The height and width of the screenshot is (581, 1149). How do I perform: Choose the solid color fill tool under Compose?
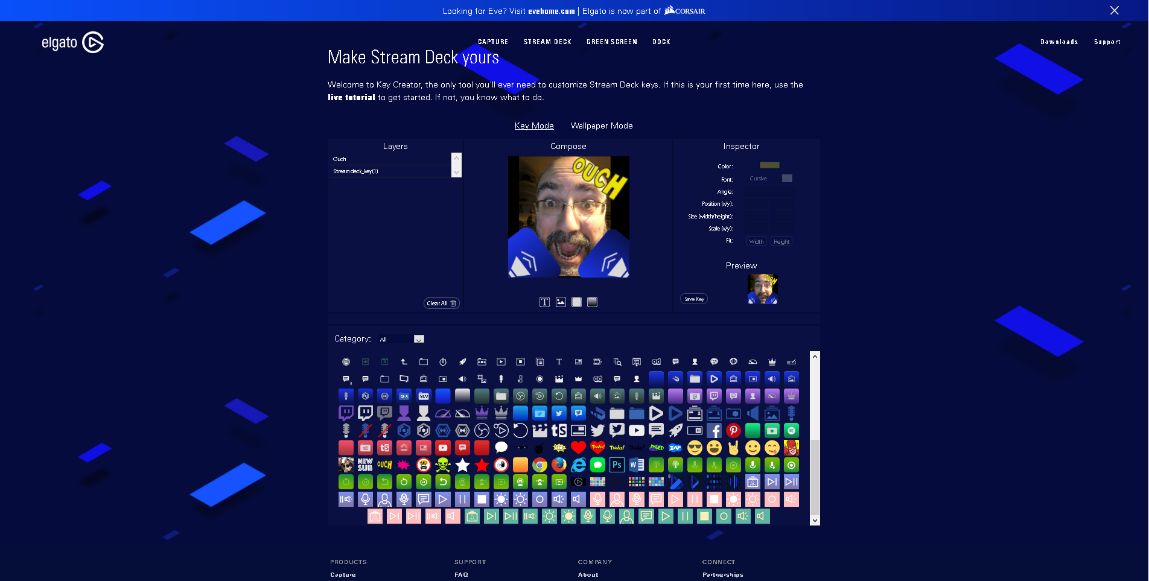577,302
